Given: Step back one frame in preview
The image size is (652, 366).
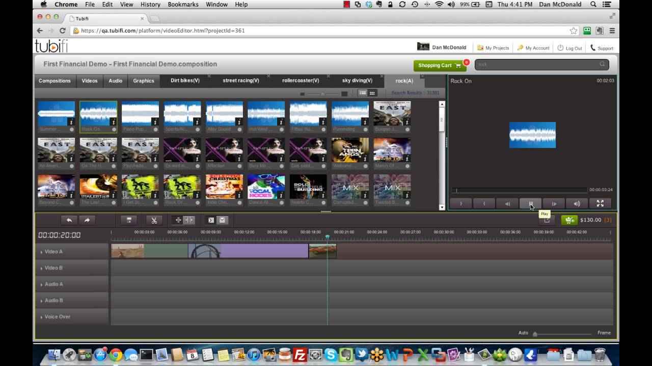Looking at the screenshot, I should coord(507,203).
